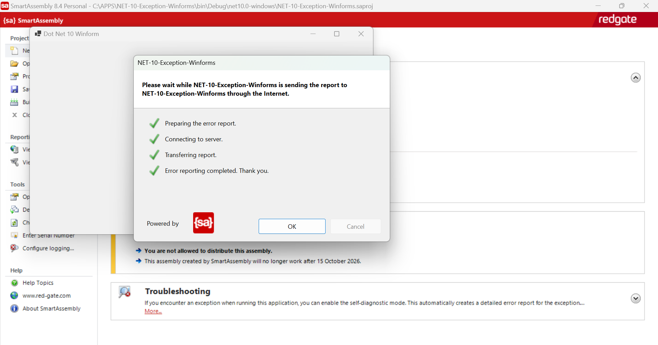Maximize the Dot Net 10 Winform window
658x345 pixels.
pos(337,34)
